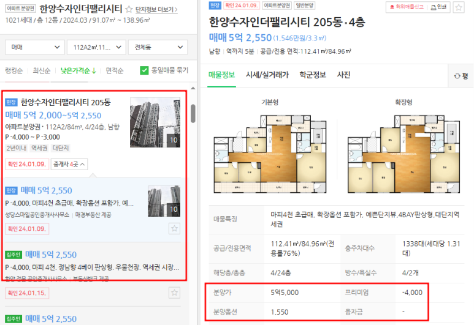Open 단지정보 더보기 link
Image resolution: width=474 pixels, height=325 pixels.
[156, 10]
